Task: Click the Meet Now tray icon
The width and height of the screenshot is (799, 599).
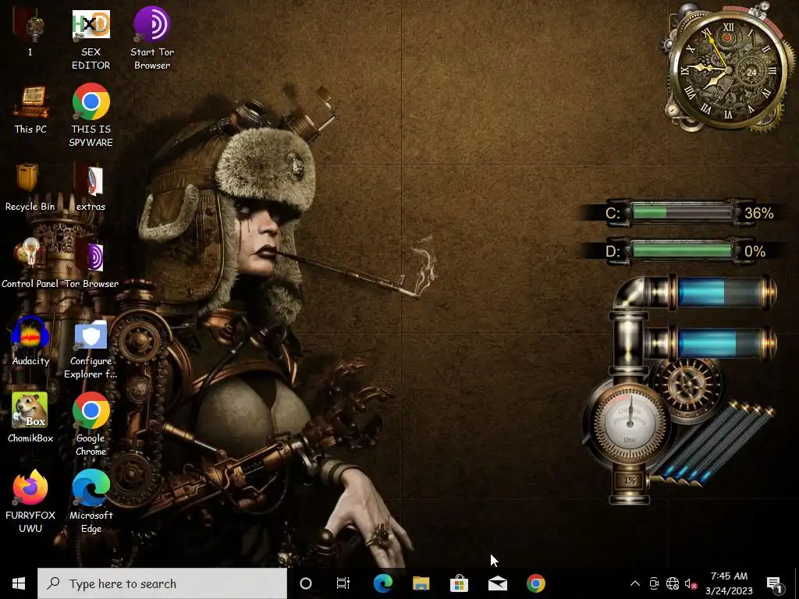Action: point(654,583)
